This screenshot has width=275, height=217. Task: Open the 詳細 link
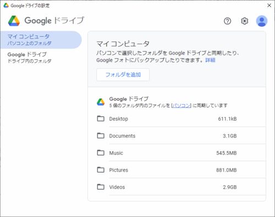(210, 60)
